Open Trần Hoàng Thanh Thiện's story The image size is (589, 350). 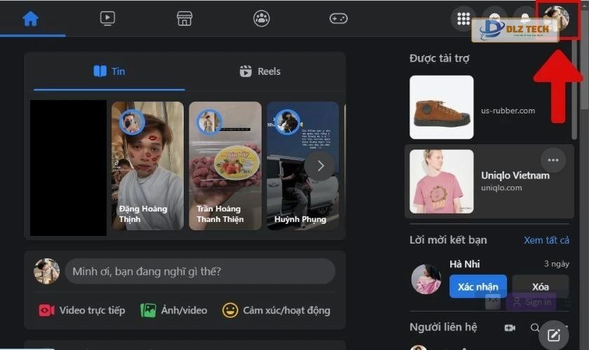click(x=225, y=165)
